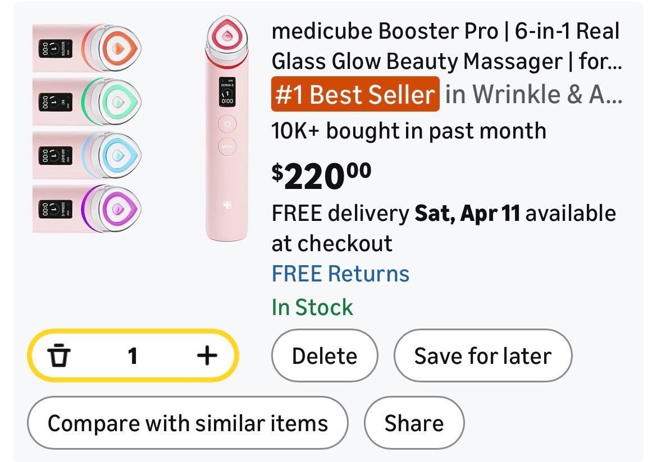
Task: Click the orange-red LED head image
Action: coord(88,48)
